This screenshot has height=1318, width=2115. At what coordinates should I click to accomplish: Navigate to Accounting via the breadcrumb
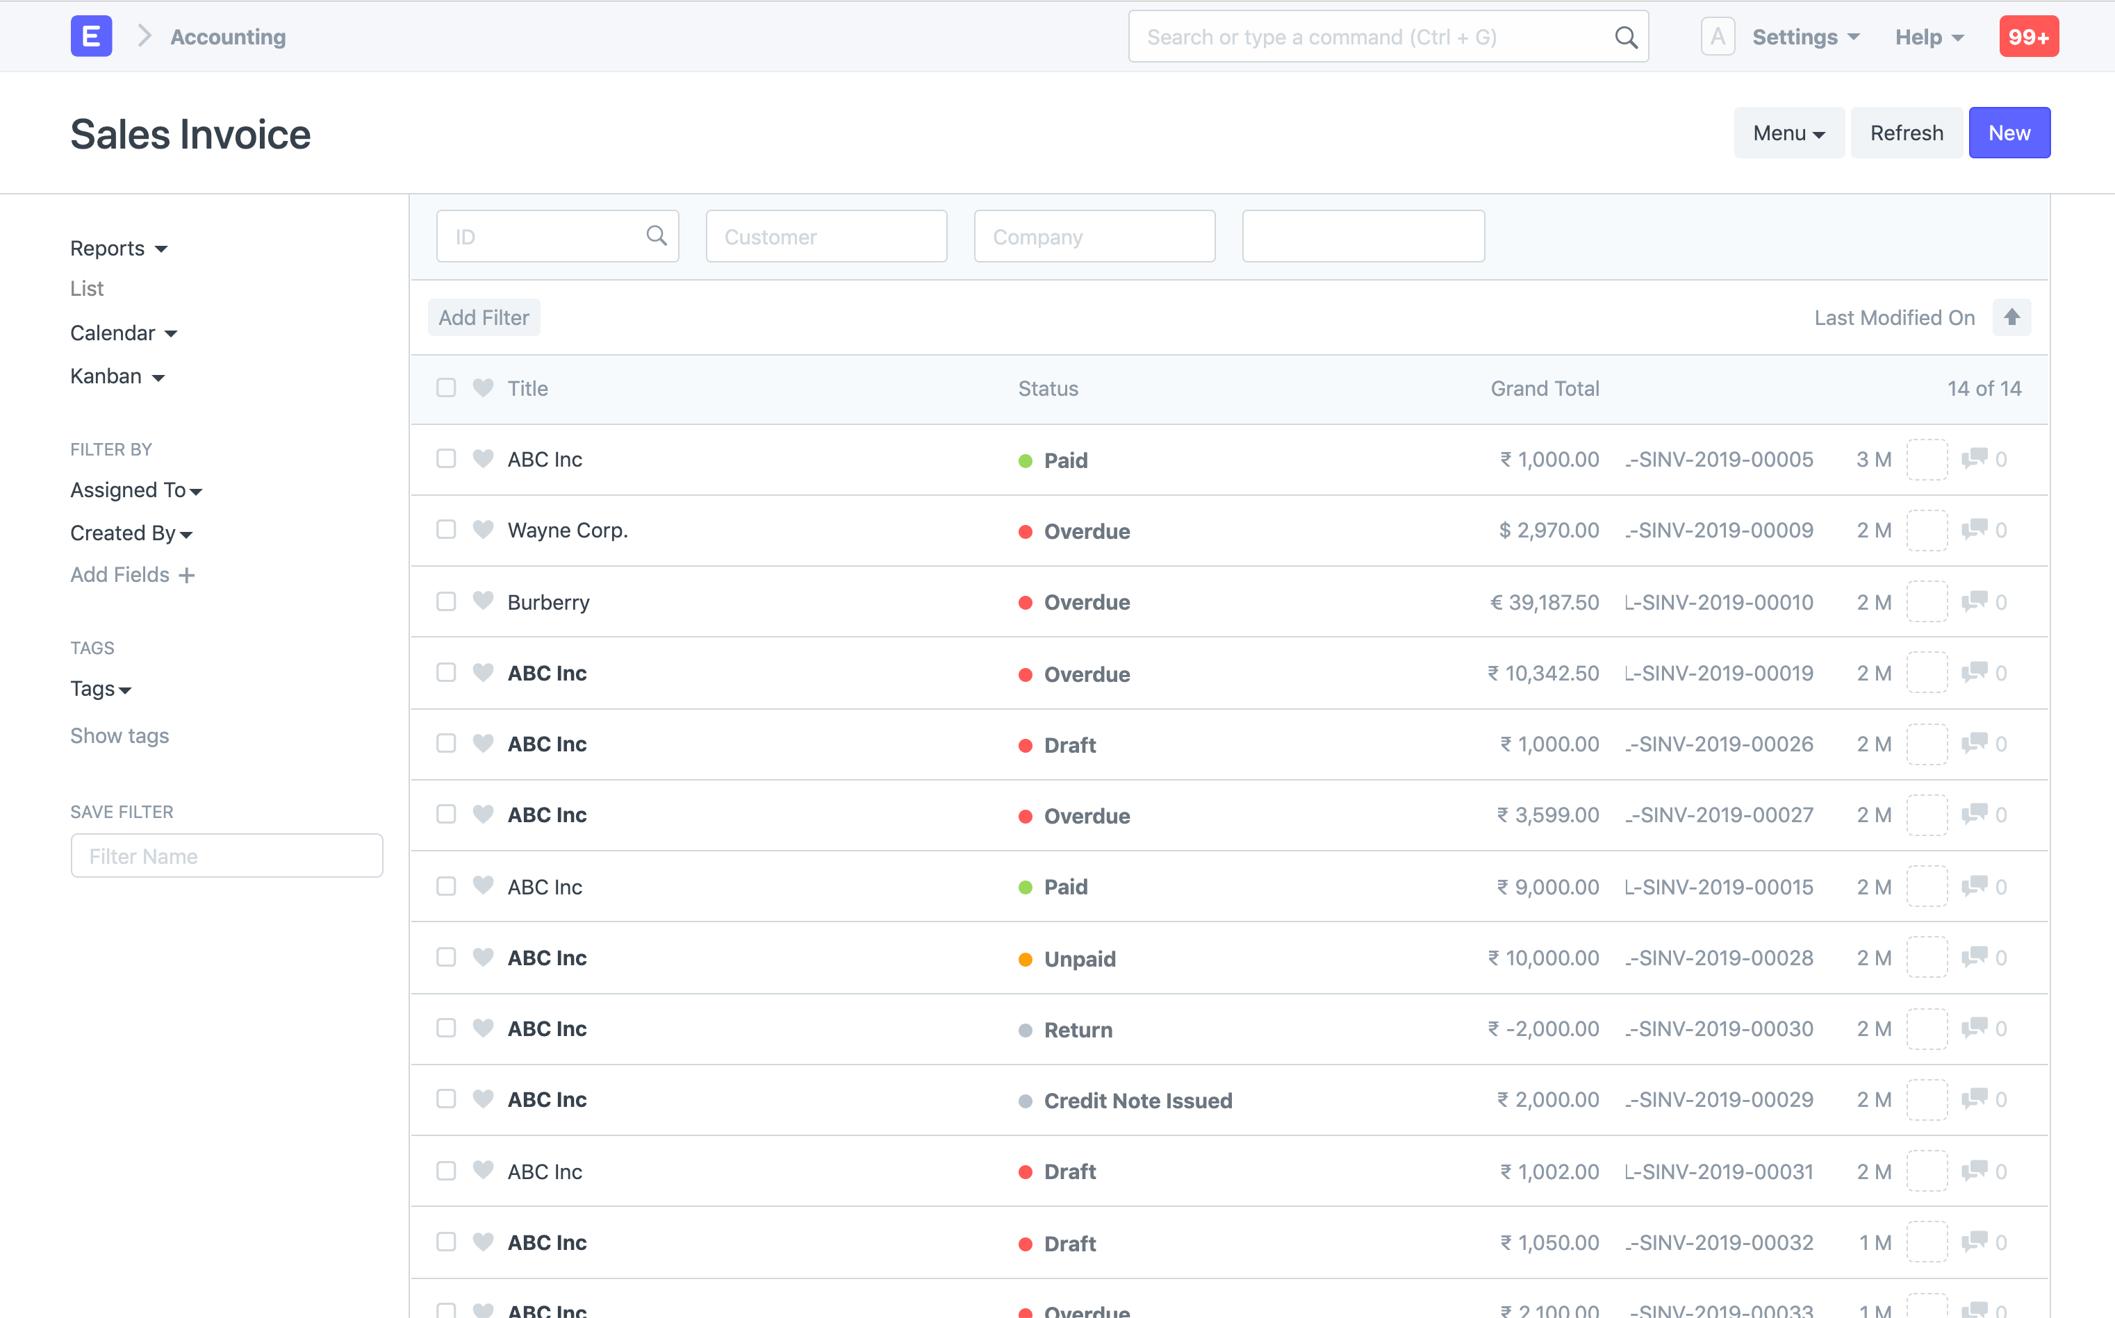tap(227, 37)
